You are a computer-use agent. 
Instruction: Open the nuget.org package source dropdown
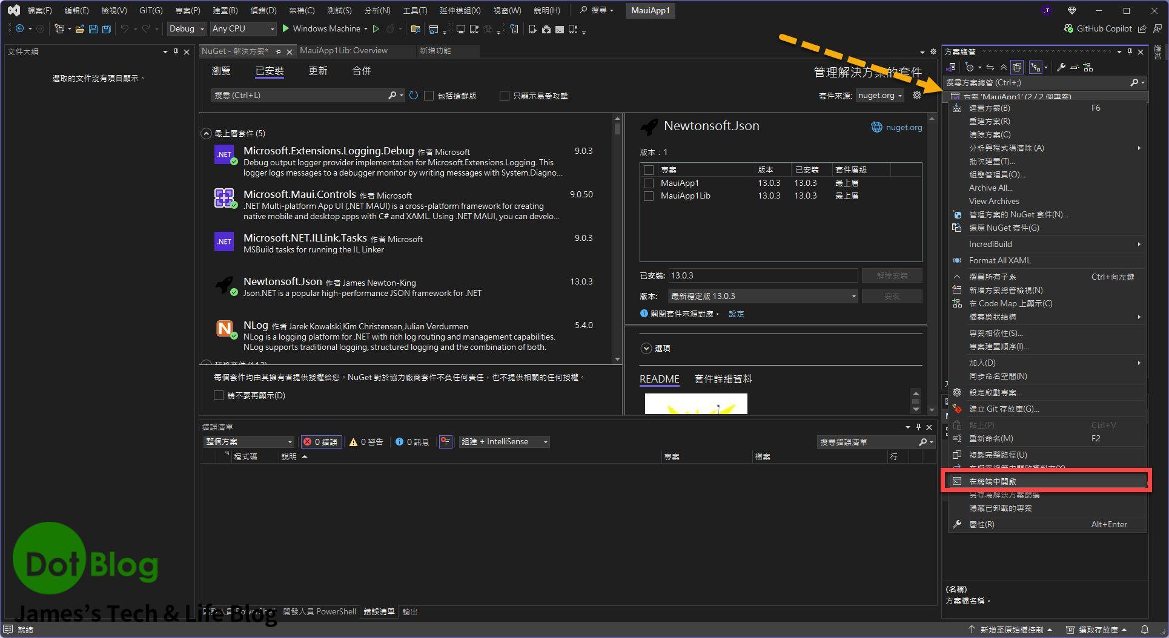click(880, 96)
